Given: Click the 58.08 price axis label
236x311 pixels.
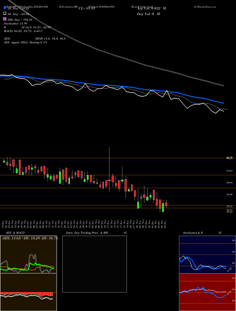Looking at the screenshot, I should 229,195.
